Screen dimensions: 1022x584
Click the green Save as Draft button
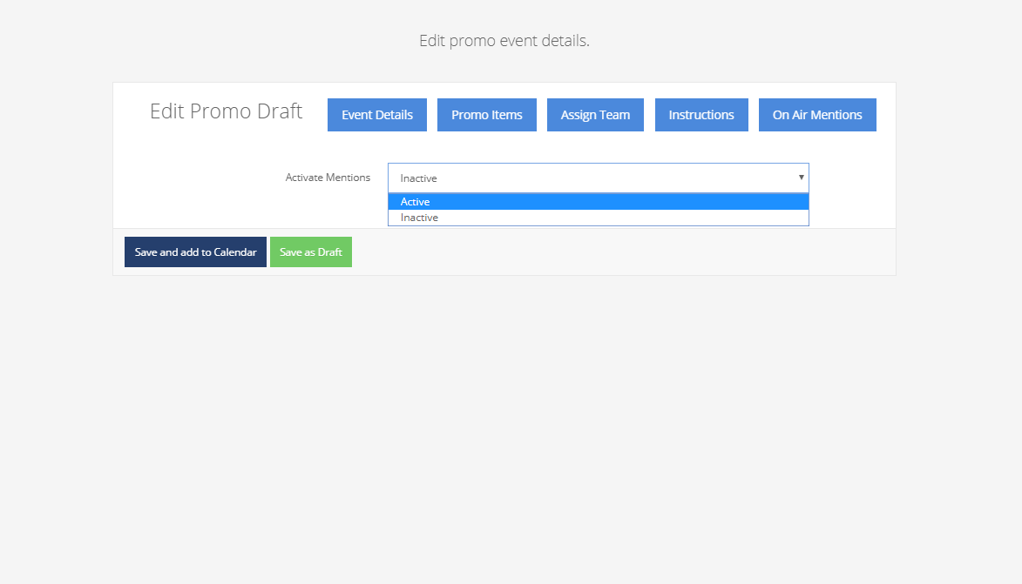[310, 252]
